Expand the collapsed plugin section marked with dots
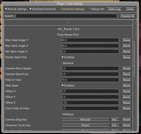Viewport: 141px width, 134px height. coord(68,22)
